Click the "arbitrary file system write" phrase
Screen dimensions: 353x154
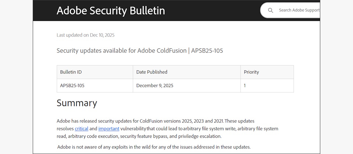point(209,129)
